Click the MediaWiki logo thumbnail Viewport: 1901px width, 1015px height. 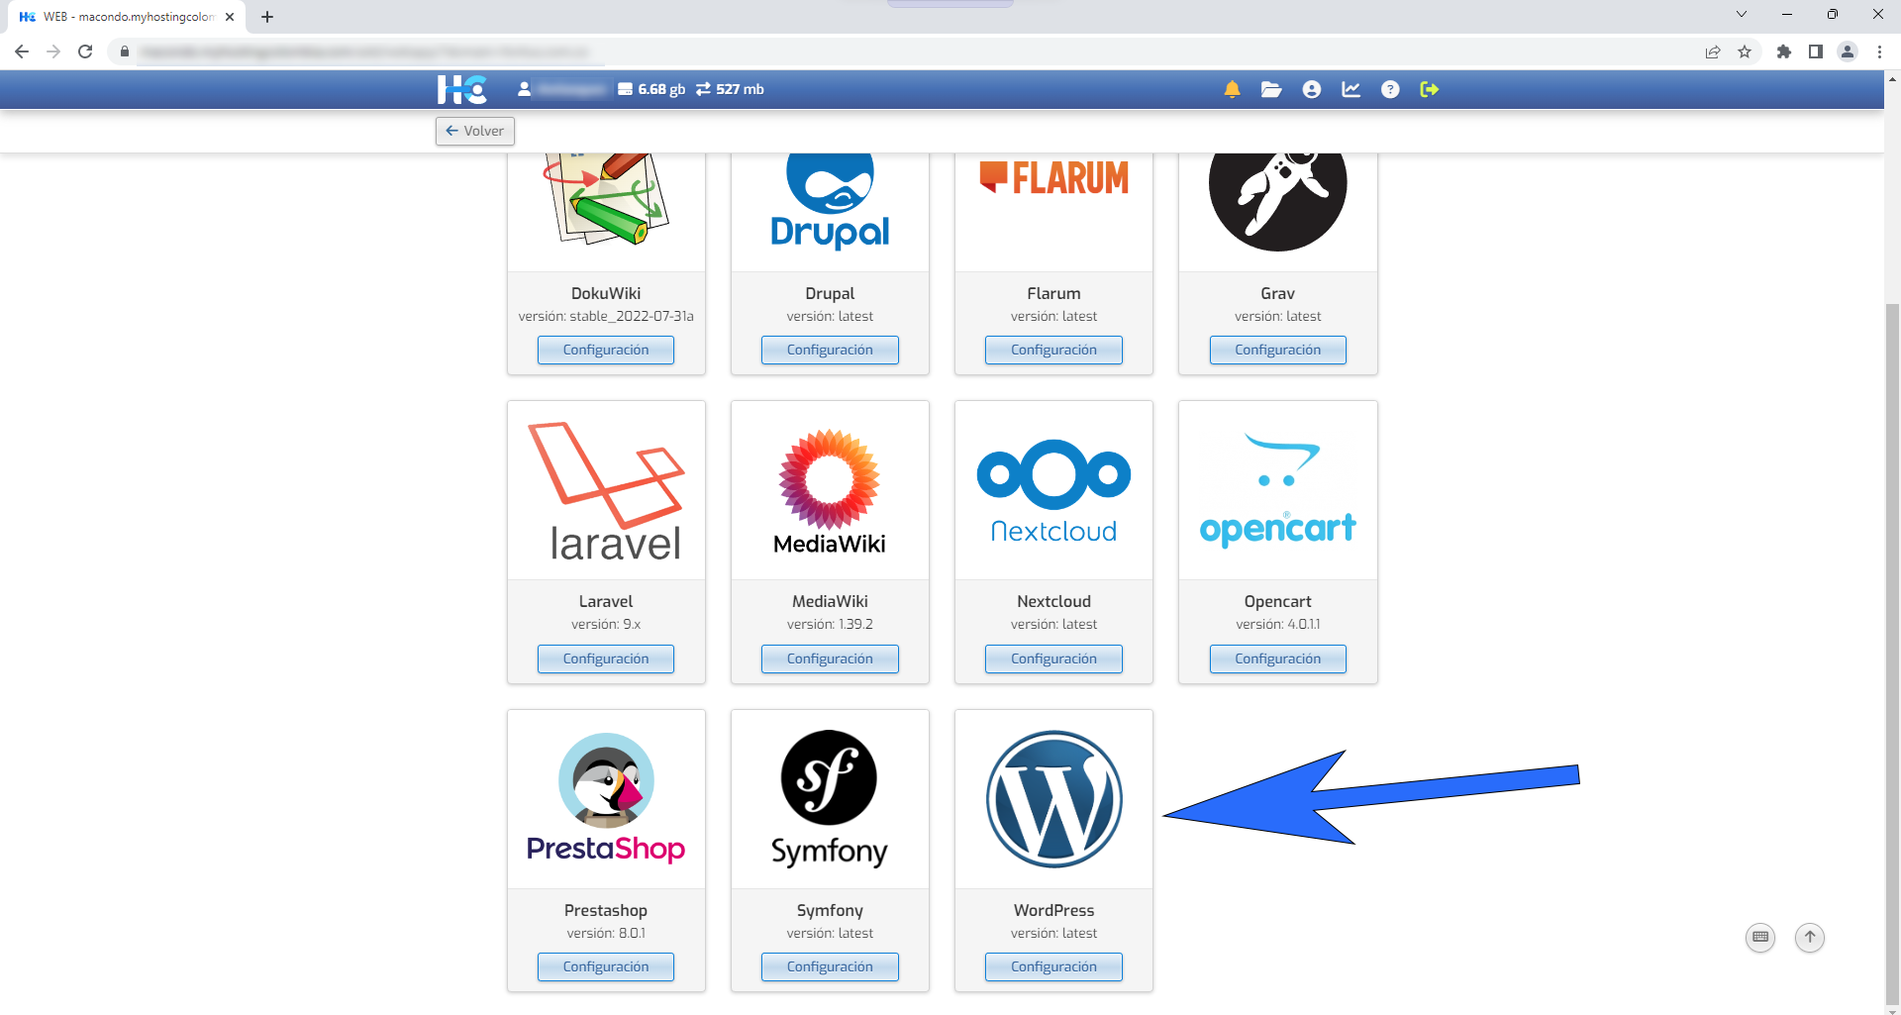(x=830, y=491)
